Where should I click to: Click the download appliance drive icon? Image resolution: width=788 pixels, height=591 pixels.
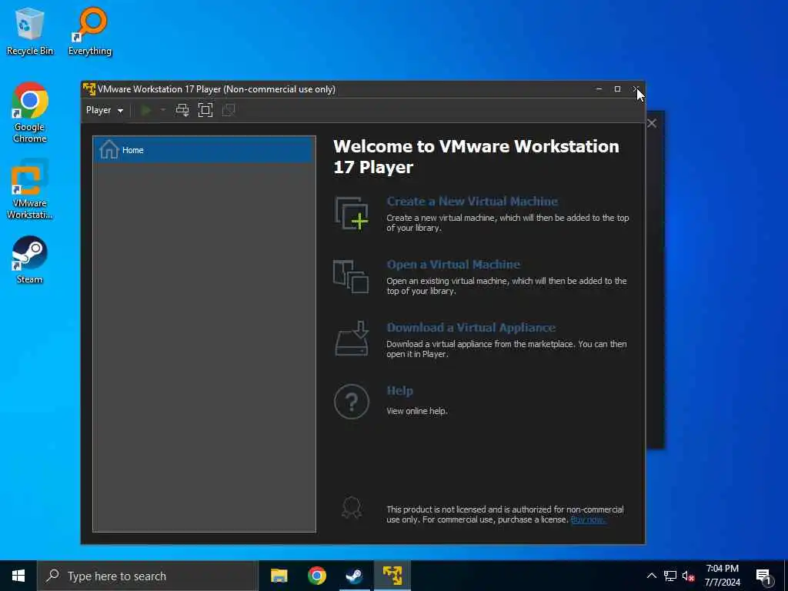coord(352,339)
